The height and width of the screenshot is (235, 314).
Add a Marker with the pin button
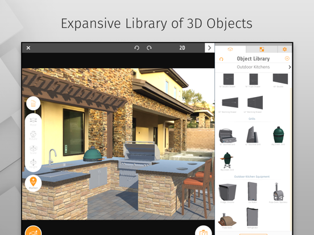[x=33, y=183]
